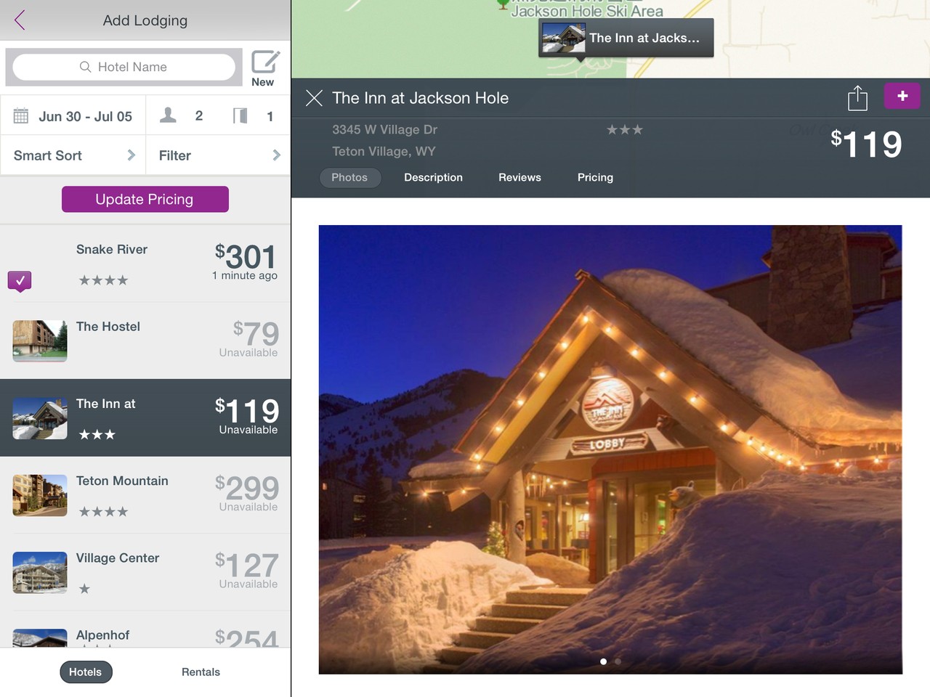930x697 pixels.
Task: Select the Alpenhof listing
Action: coord(145,630)
